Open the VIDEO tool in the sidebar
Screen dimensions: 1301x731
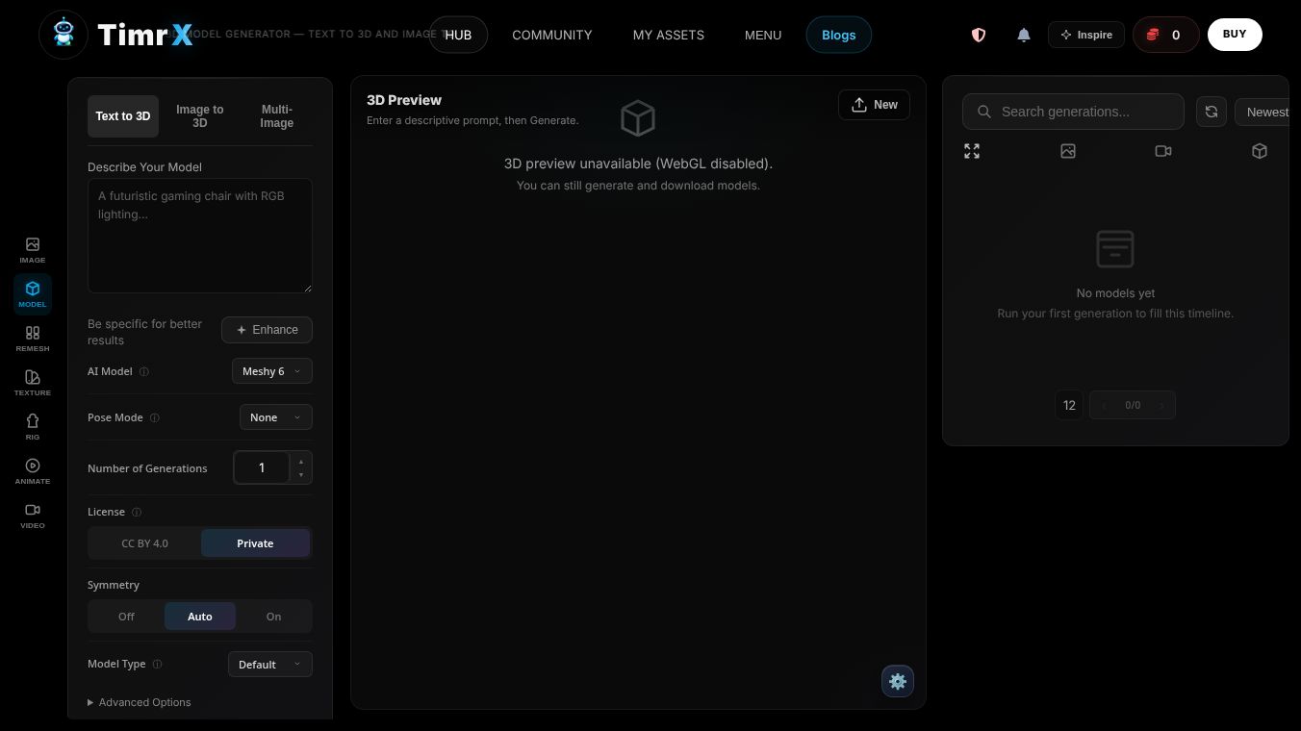[32, 516]
